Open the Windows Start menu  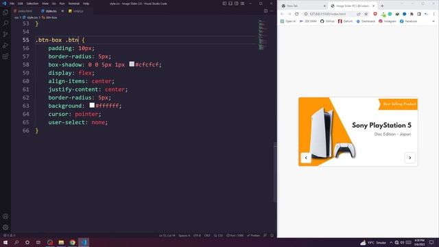5,242
